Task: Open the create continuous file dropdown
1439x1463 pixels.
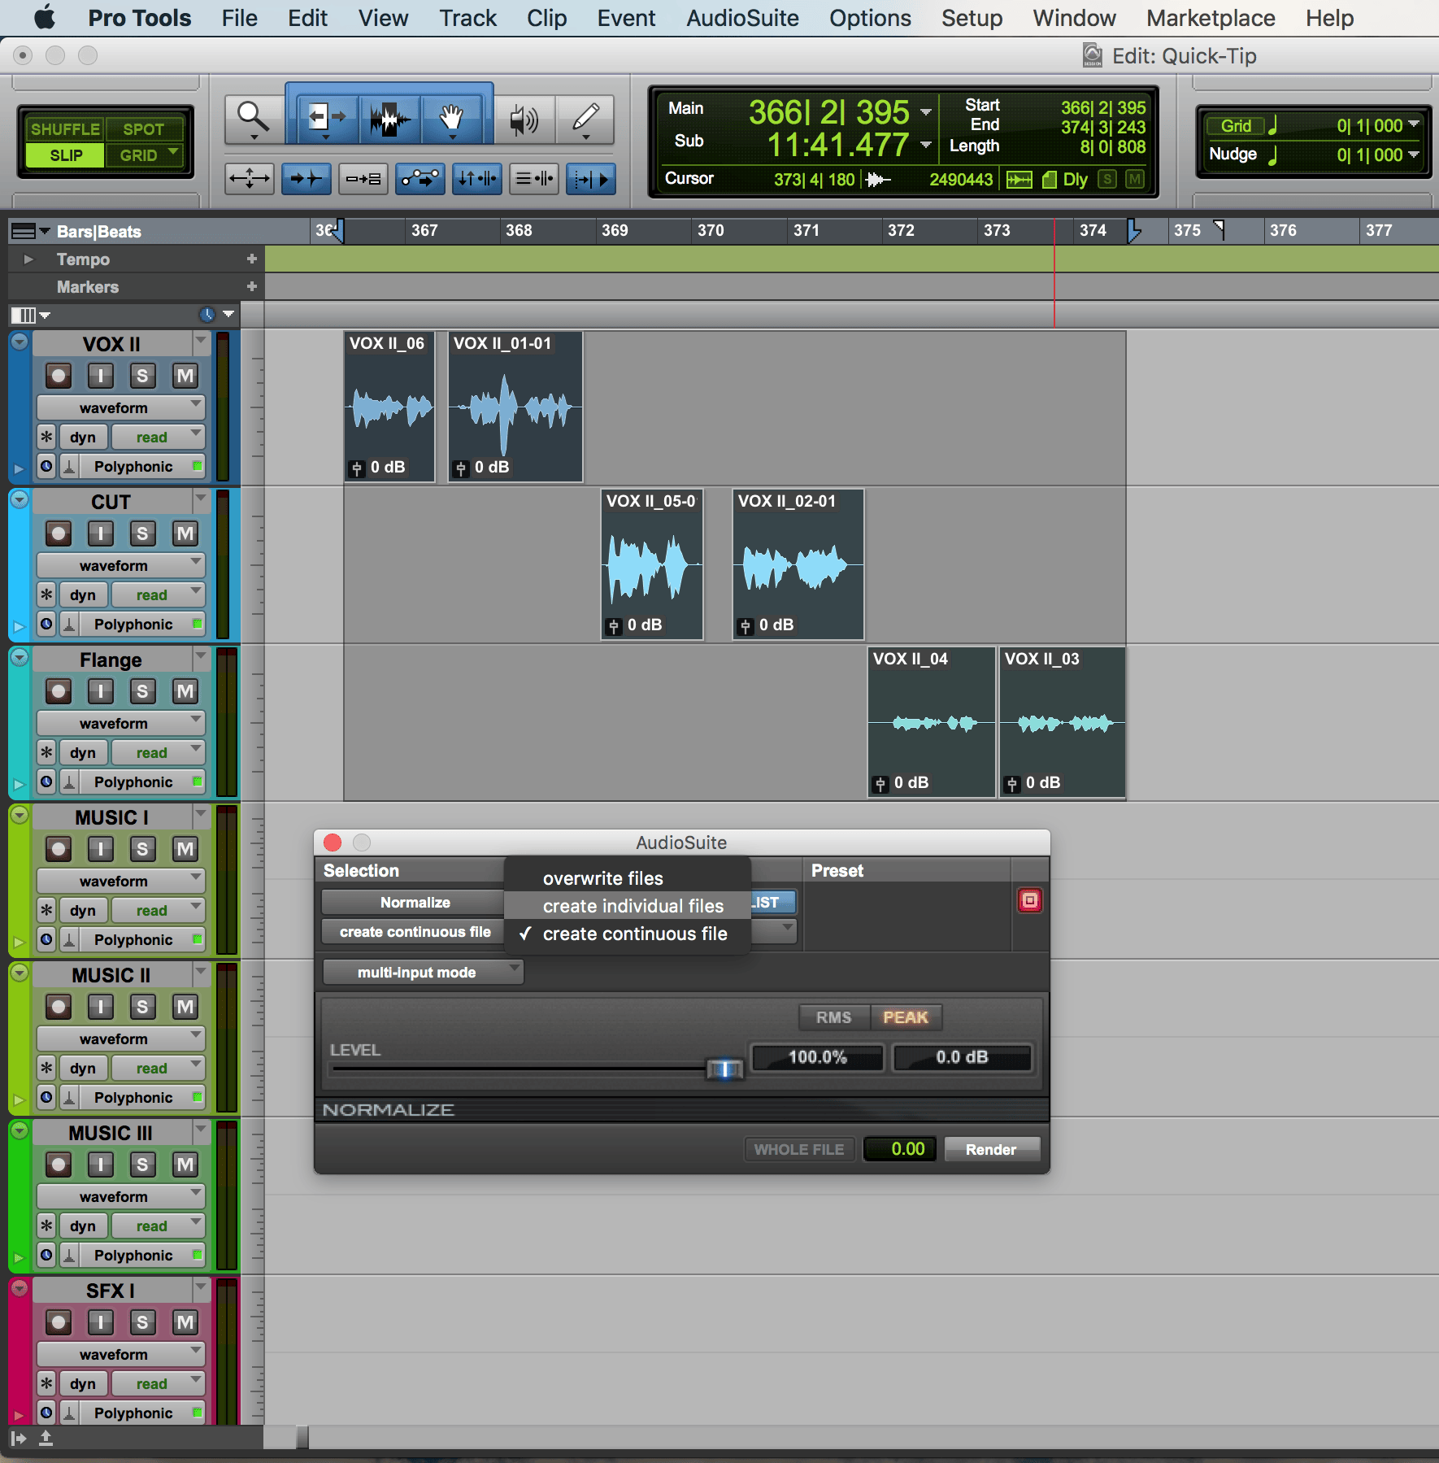Action: click(x=415, y=932)
